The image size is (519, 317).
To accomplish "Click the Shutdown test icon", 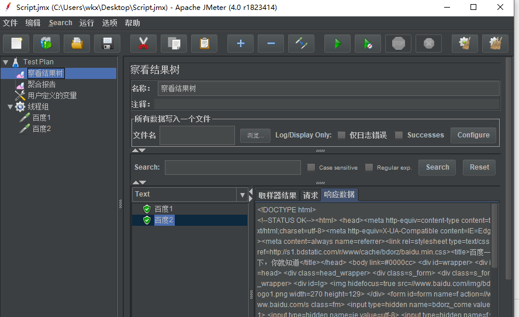I will 428,43.
